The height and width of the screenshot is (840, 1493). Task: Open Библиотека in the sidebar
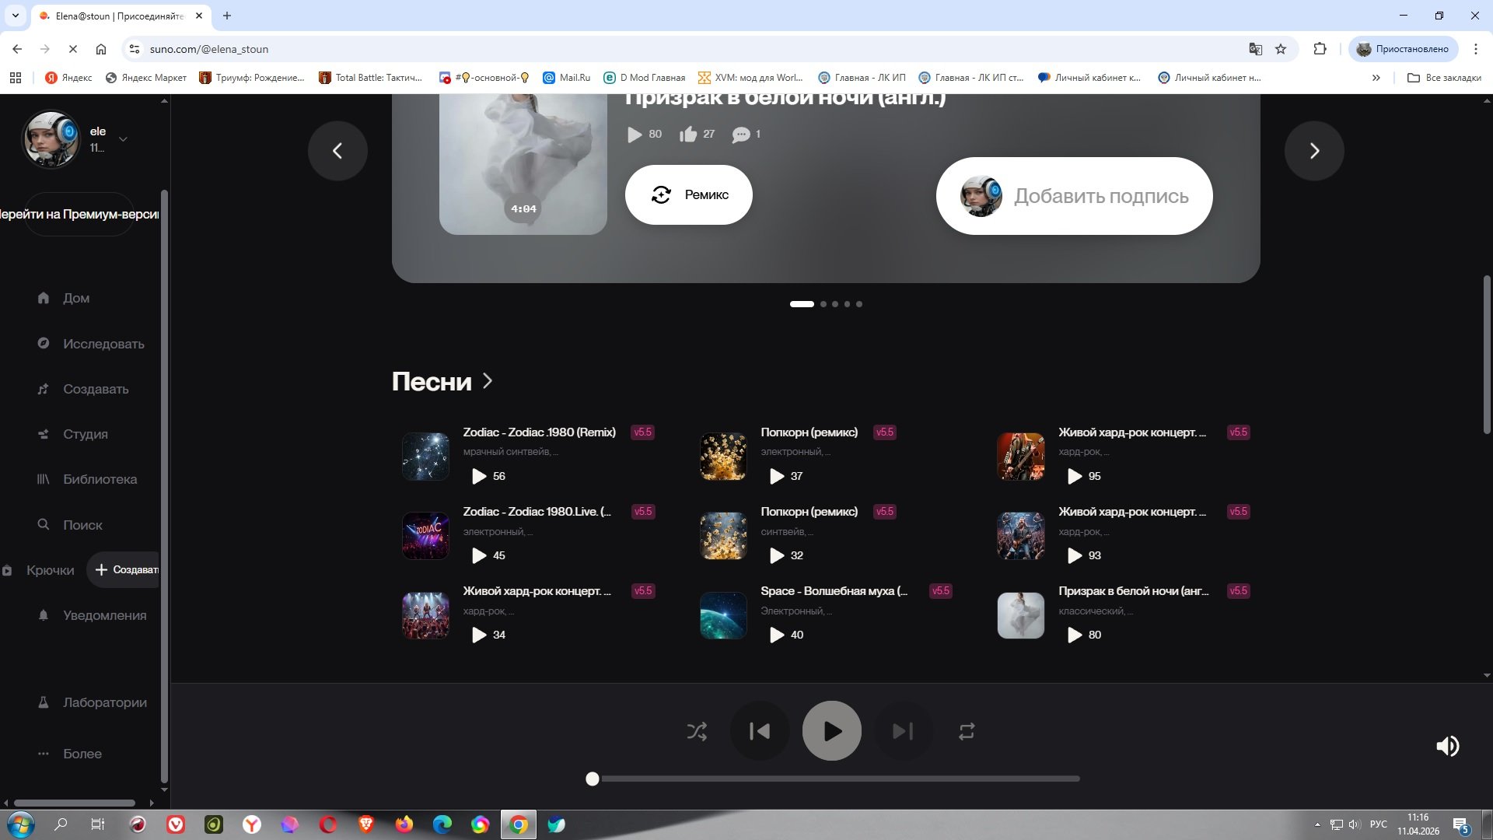tap(100, 479)
